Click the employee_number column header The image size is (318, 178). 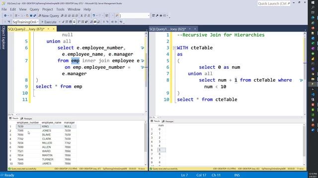pyautogui.click(x=28, y=123)
